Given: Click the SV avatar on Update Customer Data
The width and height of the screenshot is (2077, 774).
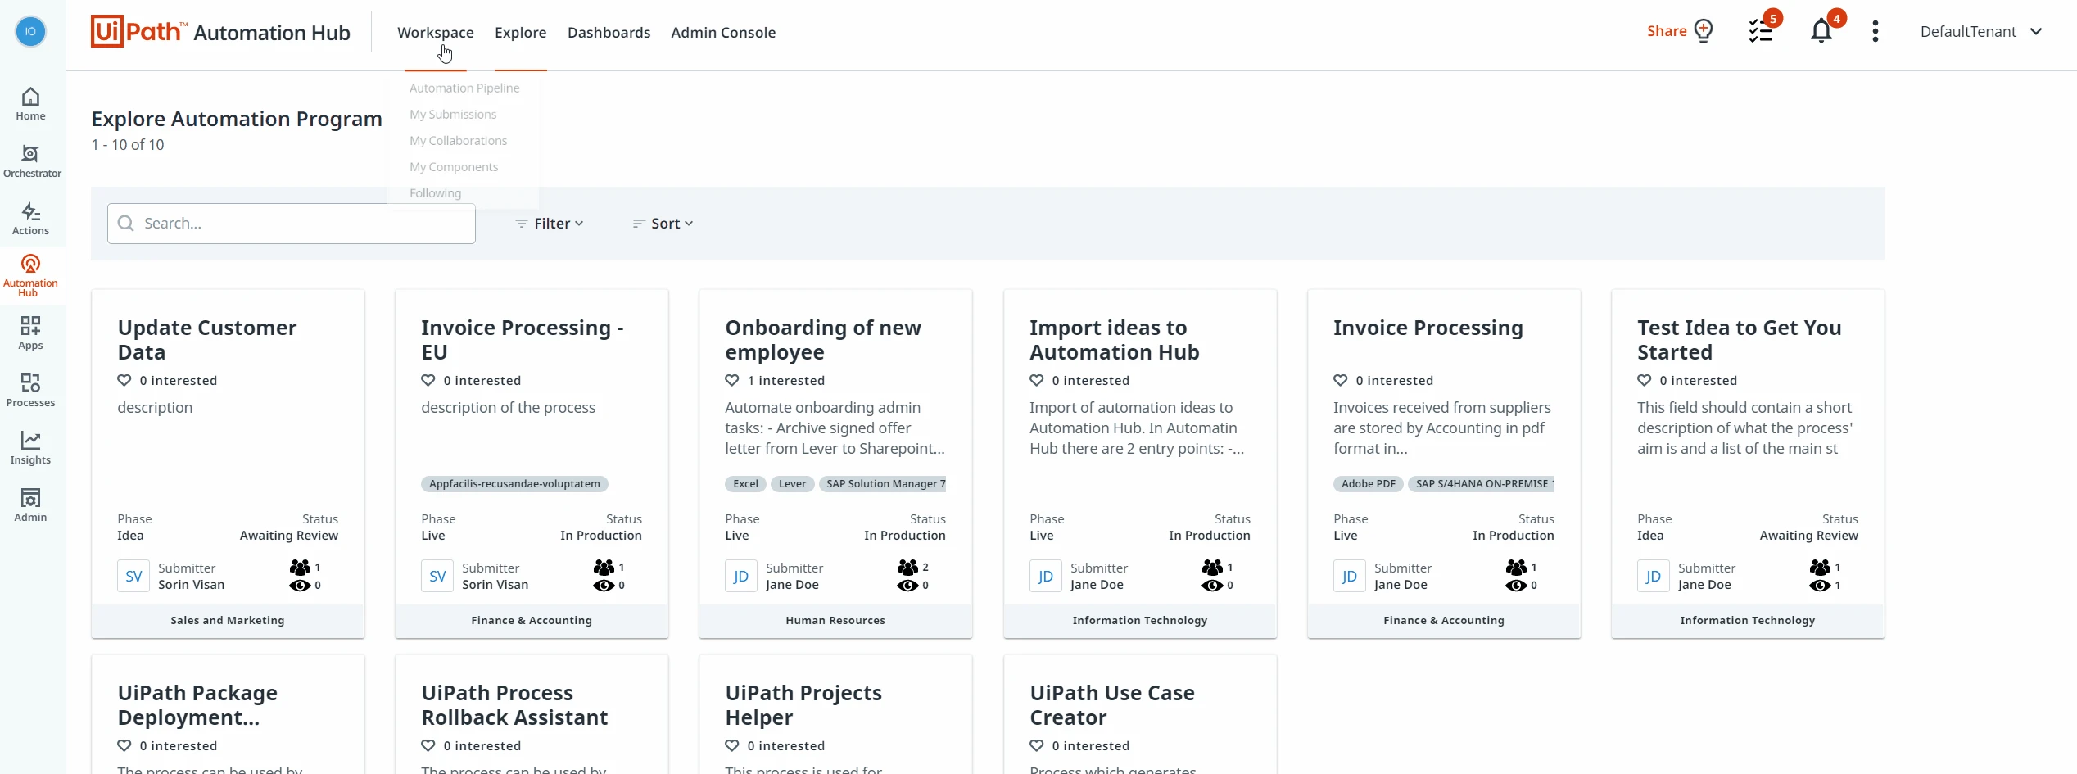Looking at the screenshot, I should tap(133, 577).
